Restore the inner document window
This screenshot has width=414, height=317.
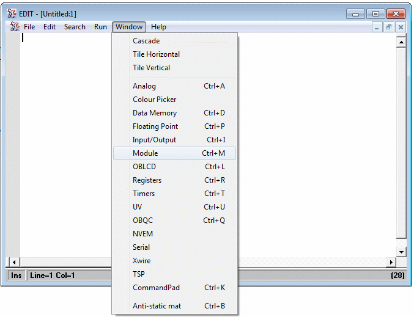(389, 27)
